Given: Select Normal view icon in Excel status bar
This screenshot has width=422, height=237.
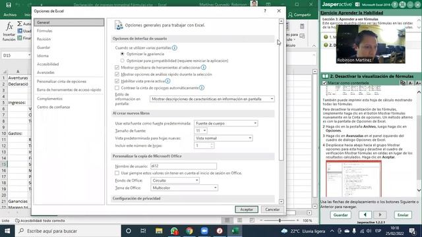Looking at the screenshot, I should 227,221.
